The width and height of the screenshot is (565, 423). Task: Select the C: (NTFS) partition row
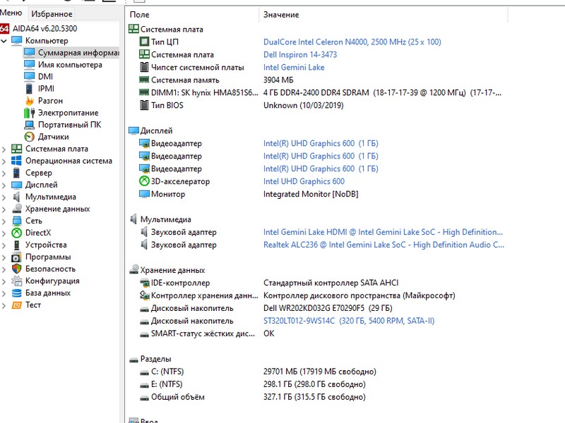pyautogui.click(x=257, y=372)
